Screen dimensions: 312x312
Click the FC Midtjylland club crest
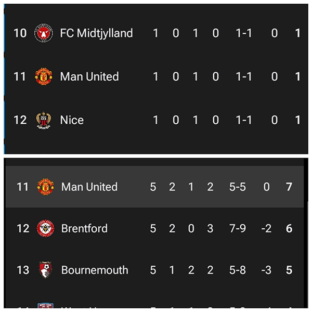click(x=43, y=33)
